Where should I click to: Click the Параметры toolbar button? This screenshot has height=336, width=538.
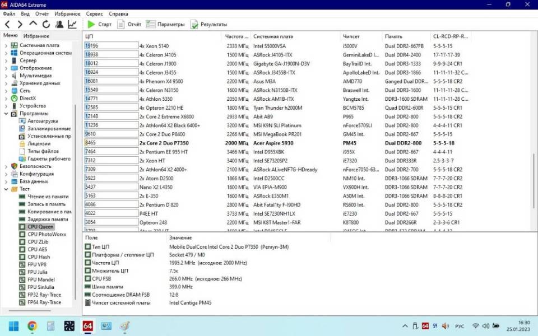165,25
